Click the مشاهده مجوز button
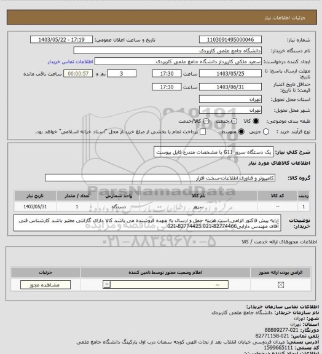Viewport: 322px width, 354px height. (45, 285)
